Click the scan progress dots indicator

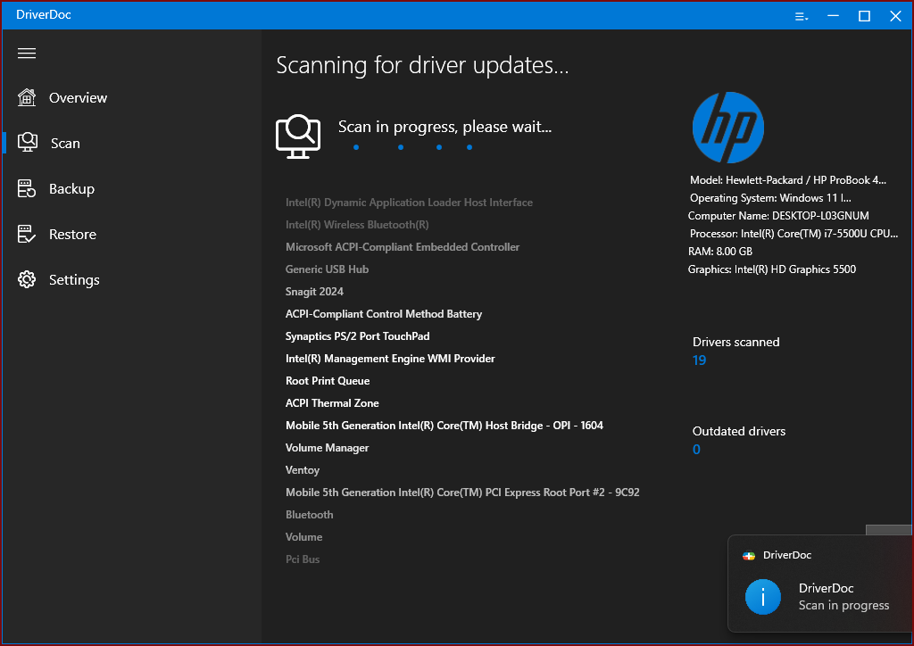412,147
